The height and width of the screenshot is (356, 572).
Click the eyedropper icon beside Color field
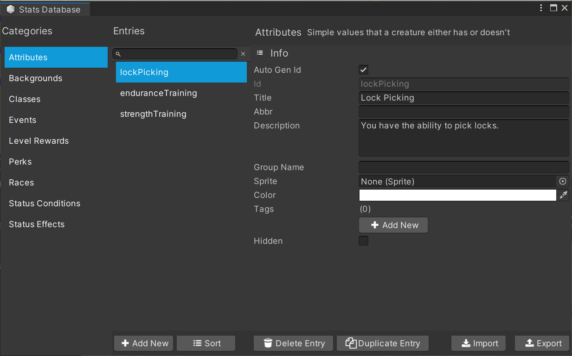coord(563,195)
